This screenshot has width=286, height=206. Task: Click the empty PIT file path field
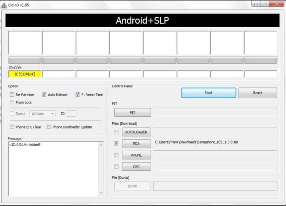point(215,113)
